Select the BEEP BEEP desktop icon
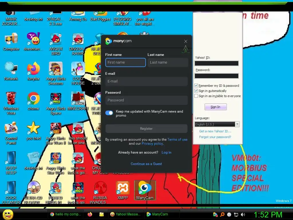Viewport: 293px width, 220px height. 11,163
